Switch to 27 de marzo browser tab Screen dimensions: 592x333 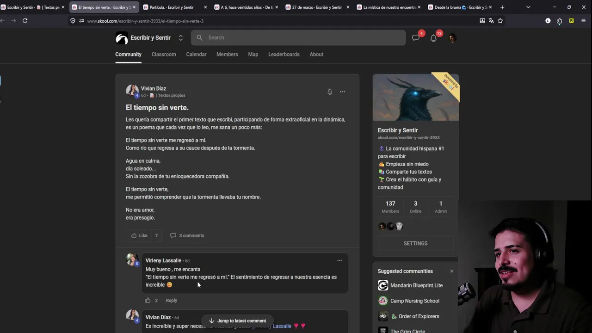317,7
